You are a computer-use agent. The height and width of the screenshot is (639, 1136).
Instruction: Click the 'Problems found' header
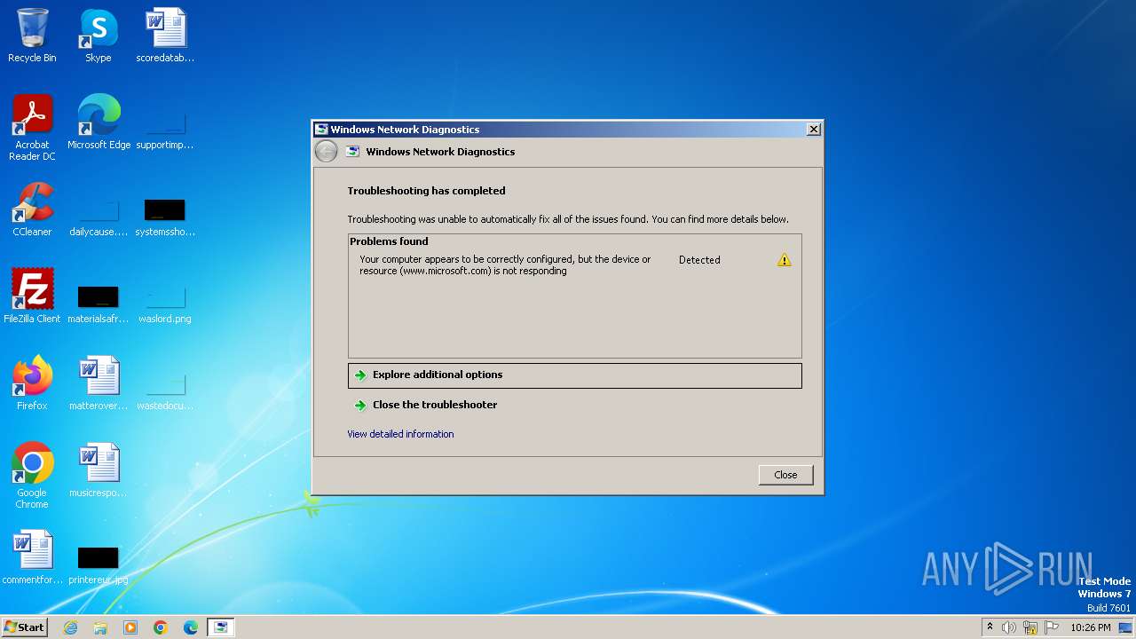(389, 241)
